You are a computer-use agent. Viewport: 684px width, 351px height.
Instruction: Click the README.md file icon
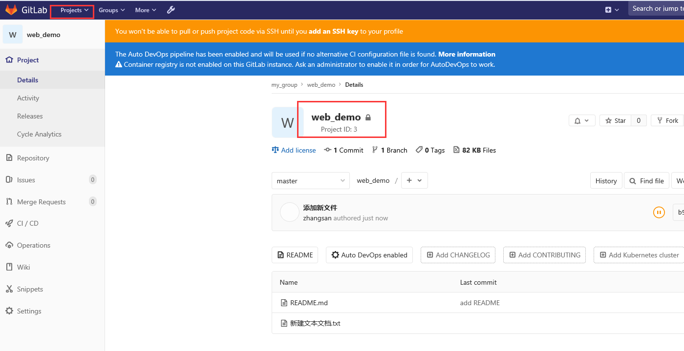[x=284, y=303]
